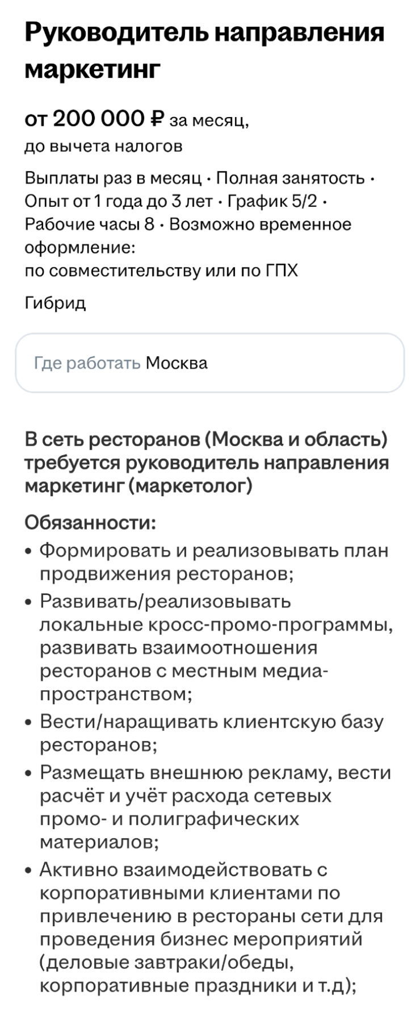Tap the "Полная занятость" employment detail
This screenshot has width=420, height=1024.
[x=290, y=178]
